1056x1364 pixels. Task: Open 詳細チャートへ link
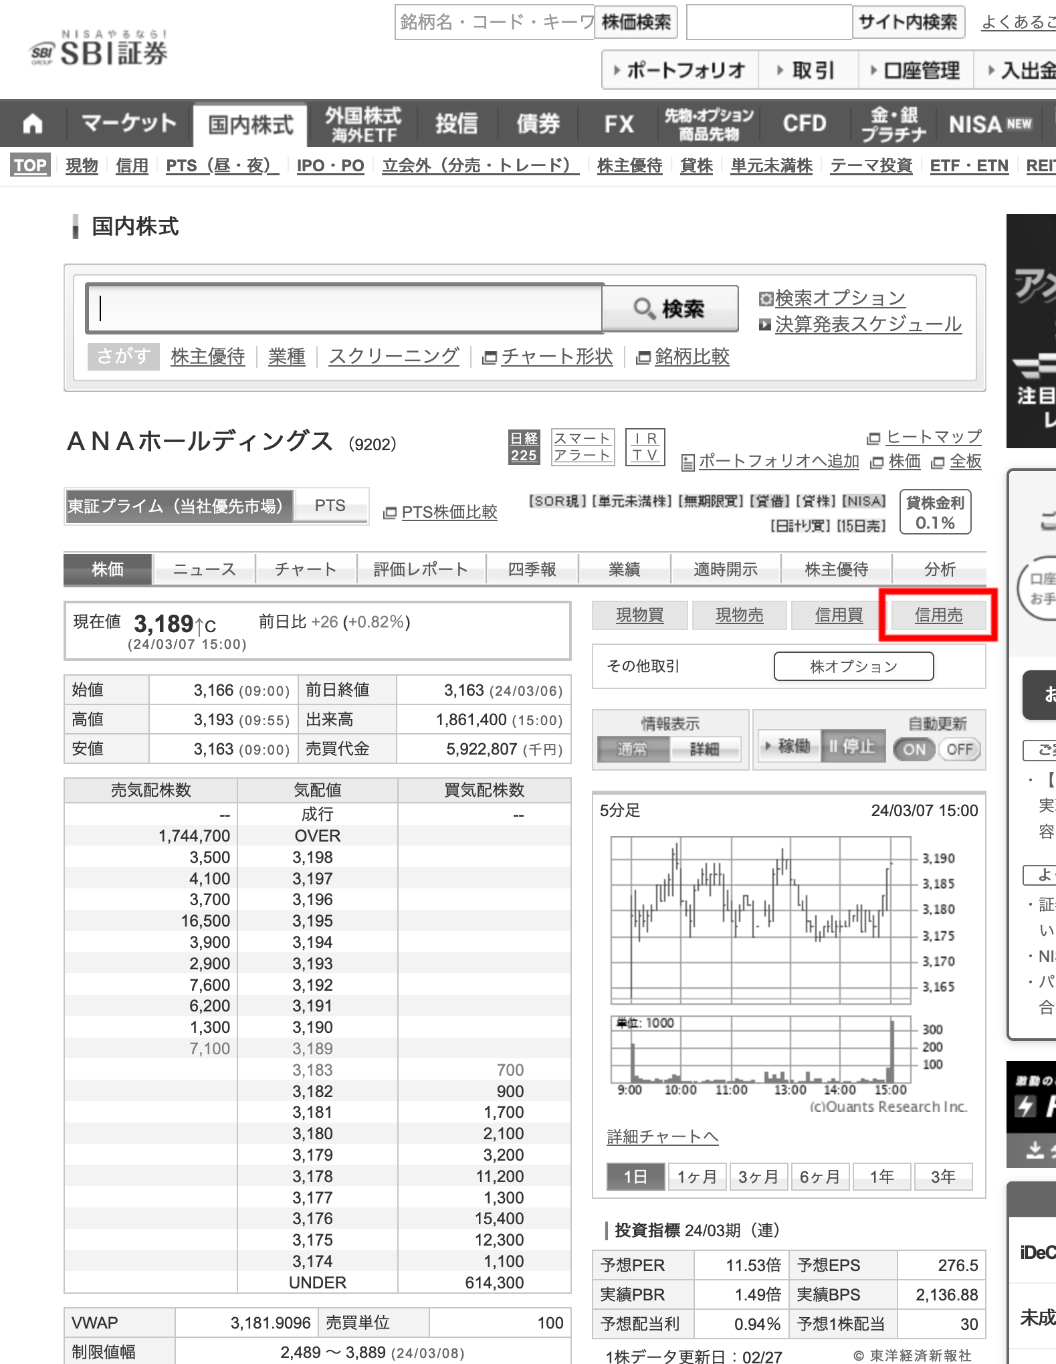pyautogui.click(x=662, y=1137)
